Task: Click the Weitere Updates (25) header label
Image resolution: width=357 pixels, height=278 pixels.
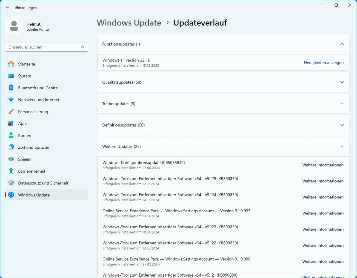Action: coord(121,147)
